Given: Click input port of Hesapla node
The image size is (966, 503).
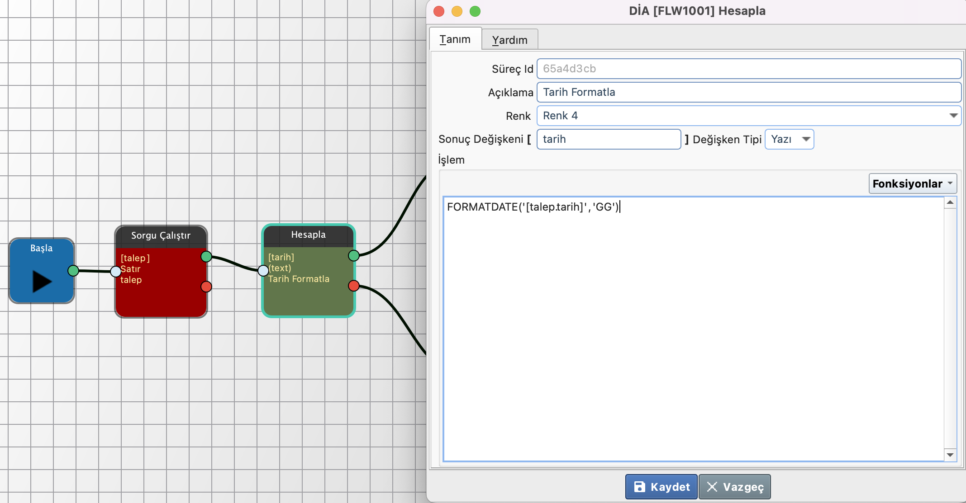Looking at the screenshot, I should coord(263,271).
